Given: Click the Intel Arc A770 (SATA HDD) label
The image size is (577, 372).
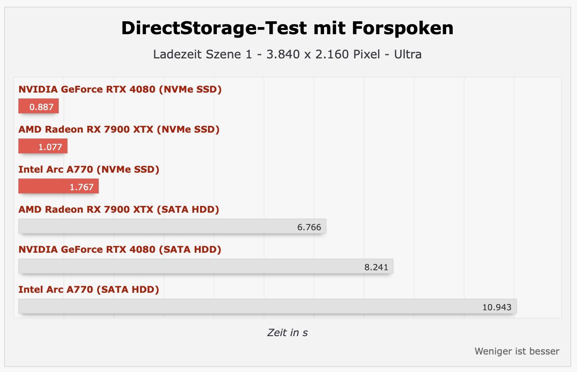Looking at the screenshot, I should 89,289.
